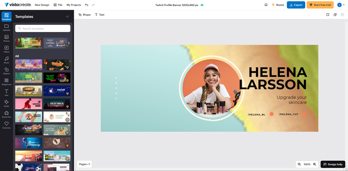Screen dimensions: 348x171
Task: Select the Helena Larsson template thumbnail
Action: point(29,117)
